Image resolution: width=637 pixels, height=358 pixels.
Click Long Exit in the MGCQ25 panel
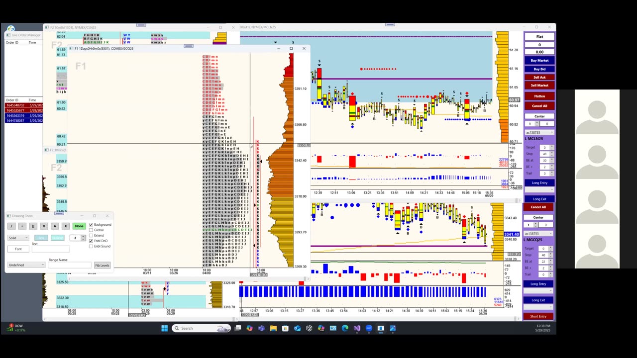(x=538, y=300)
